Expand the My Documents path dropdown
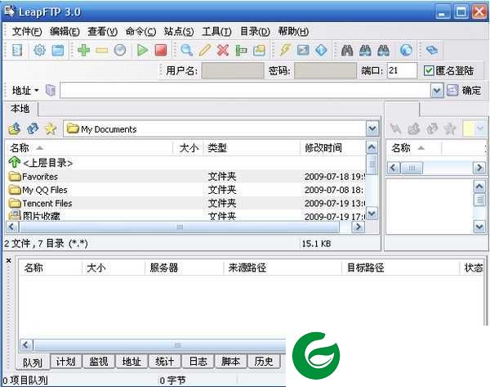This screenshot has height=387, width=490. pos(372,128)
